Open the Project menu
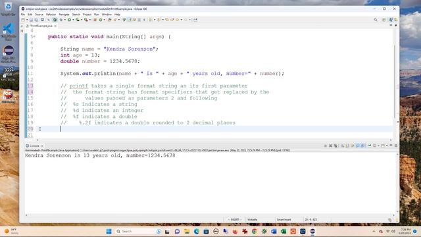421x237 pixels. (87, 14)
